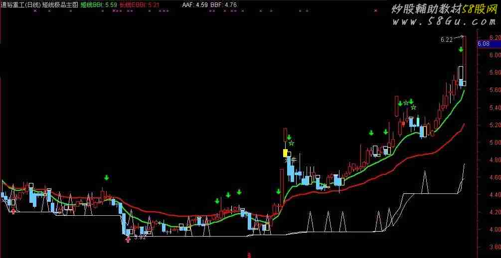501x258 pixels.
Task: Click the 5.20 price axis label
Action: tap(494, 125)
